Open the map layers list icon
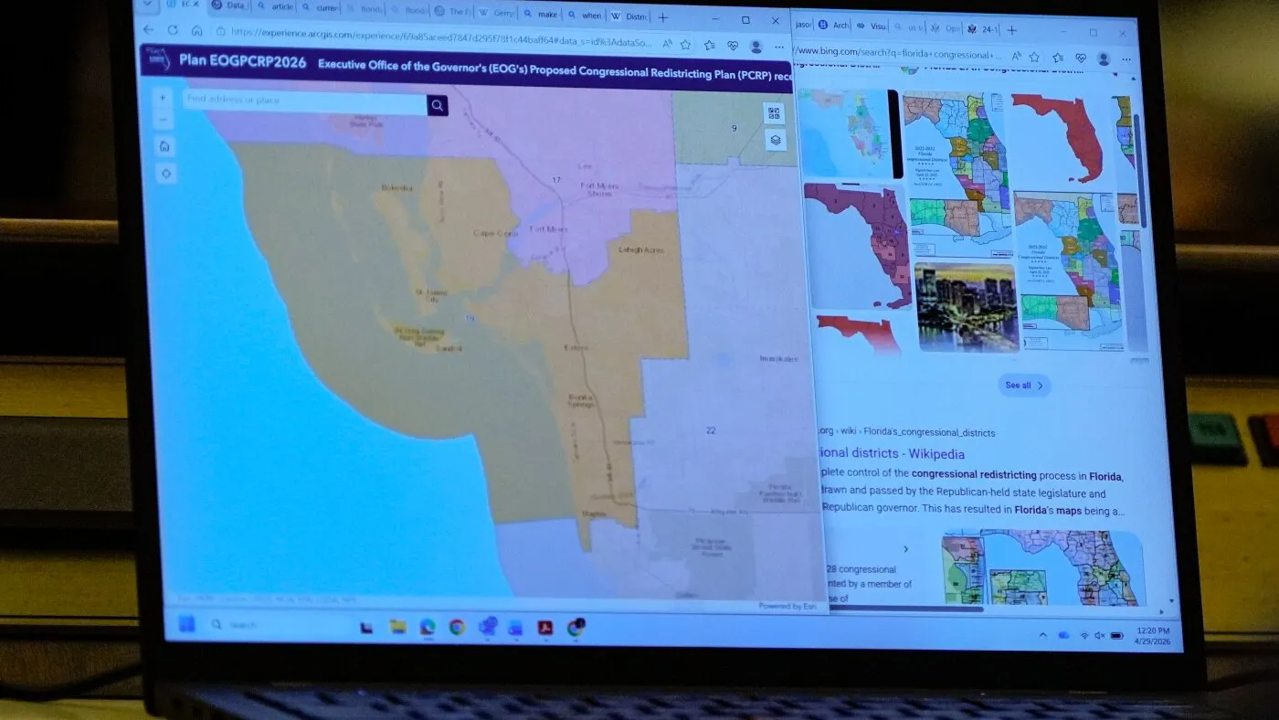Viewport: 1279px width, 720px height. click(x=775, y=140)
